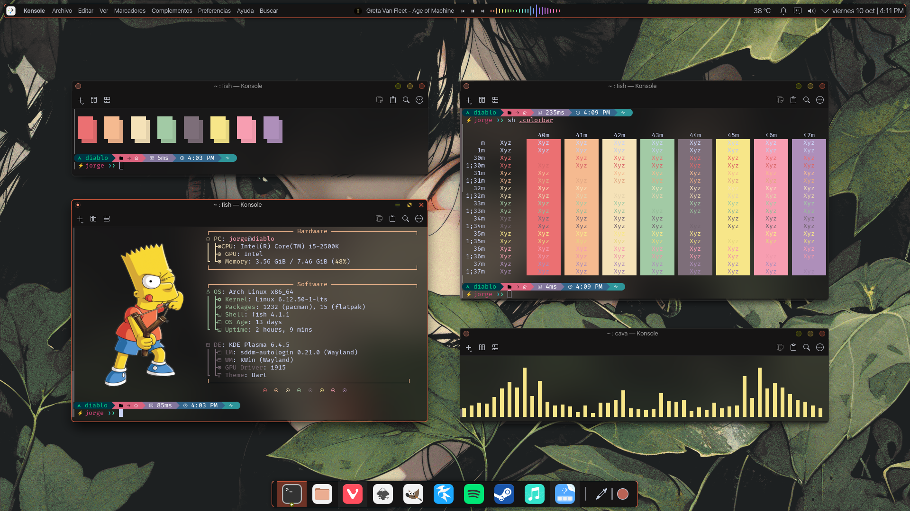The height and width of the screenshot is (511, 910).
Task: Open new tab in the Bart fetch Konsole window
Action: tap(80, 219)
